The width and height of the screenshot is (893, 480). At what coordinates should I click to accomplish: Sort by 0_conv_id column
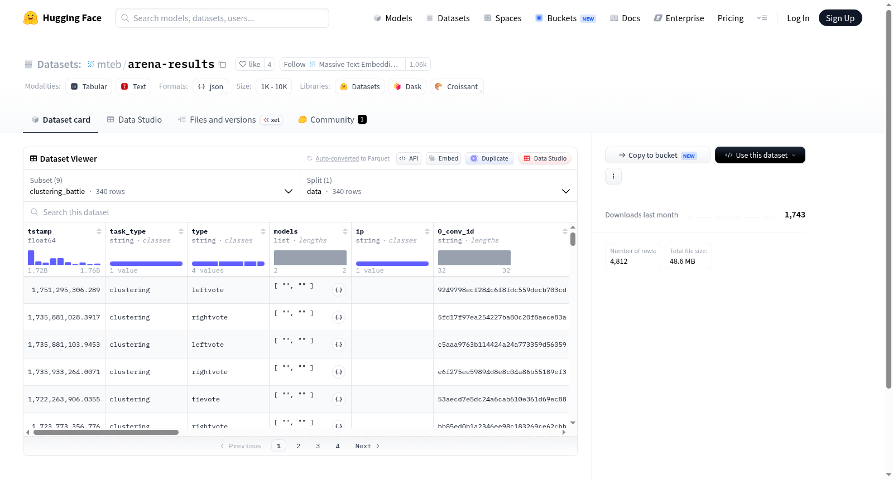click(565, 231)
